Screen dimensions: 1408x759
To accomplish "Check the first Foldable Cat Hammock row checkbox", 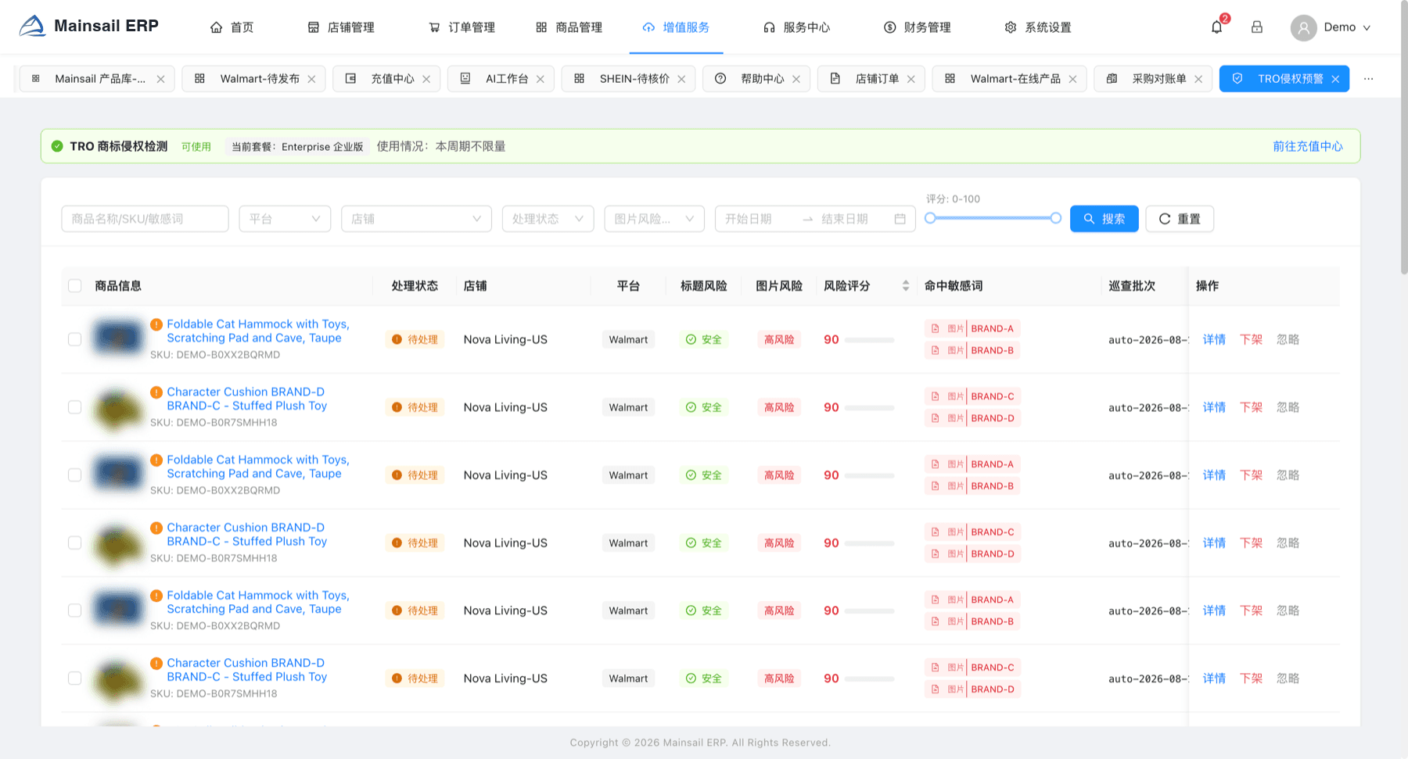I will pyautogui.click(x=75, y=339).
